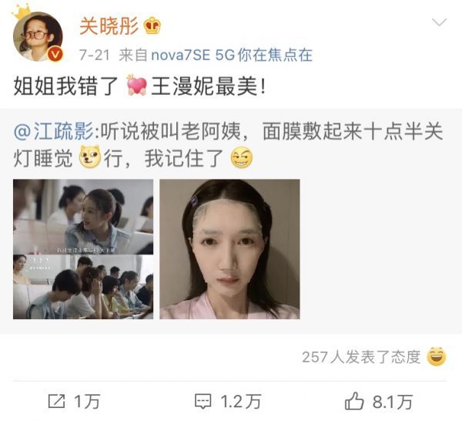Viewport: 462px width, 421px height.
Task: Open the 257人发表了态度 reactions text
Action: coord(361,357)
